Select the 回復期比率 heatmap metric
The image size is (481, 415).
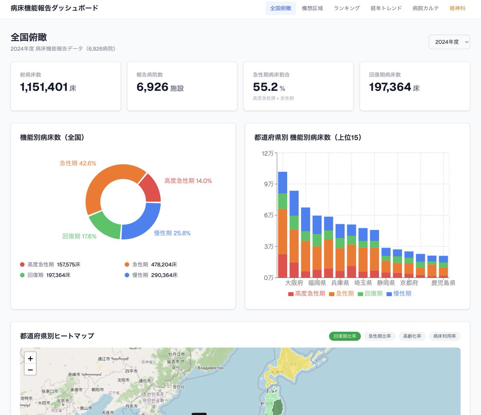[x=345, y=336]
